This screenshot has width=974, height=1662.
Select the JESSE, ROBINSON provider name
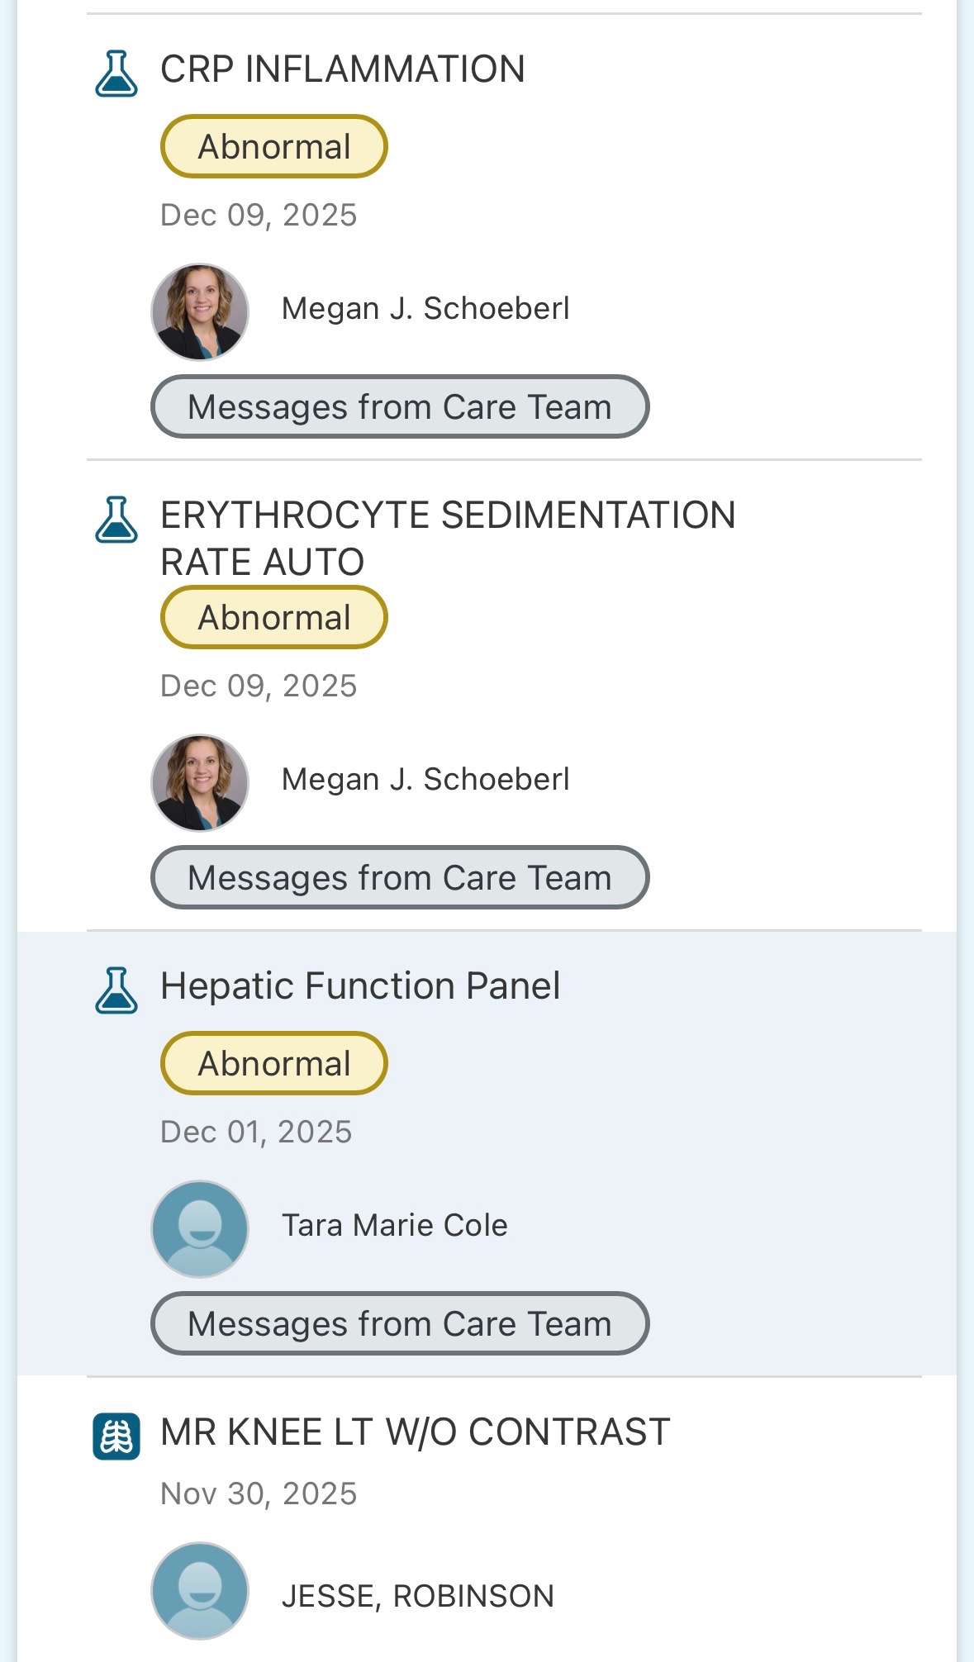pos(417,1596)
